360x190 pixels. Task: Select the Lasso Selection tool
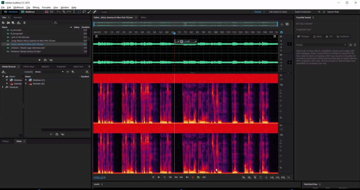pos(84,12)
